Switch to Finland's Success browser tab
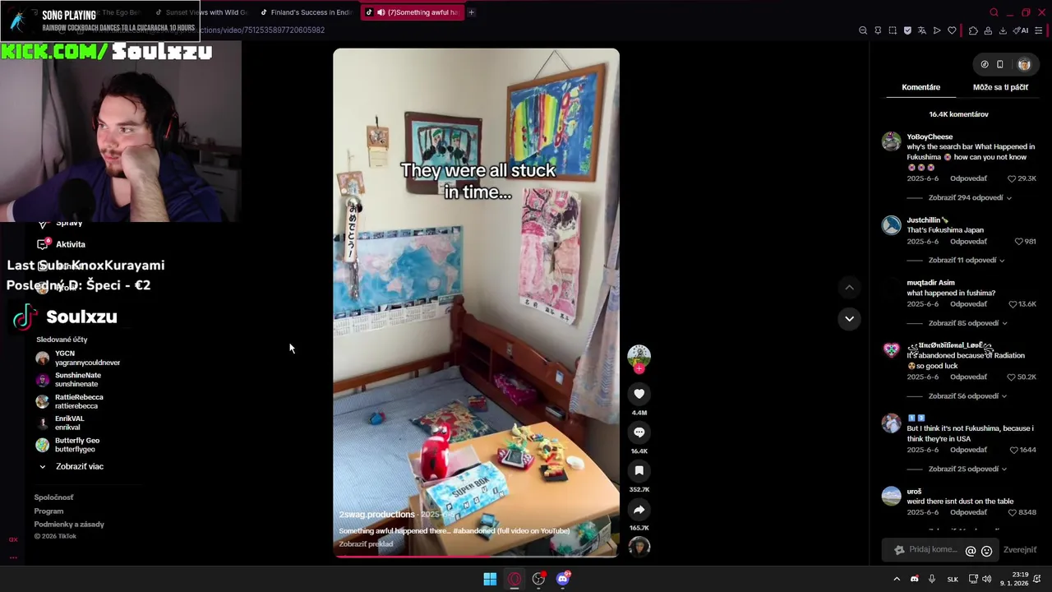1052x592 pixels. click(306, 12)
